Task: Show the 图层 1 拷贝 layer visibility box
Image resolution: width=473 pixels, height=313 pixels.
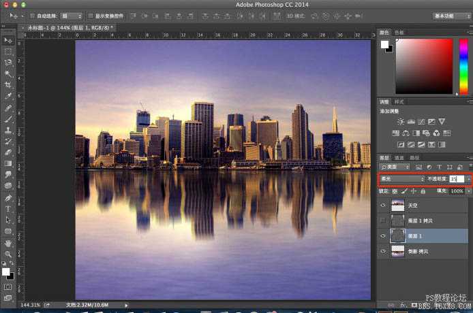Action: [x=383, y=221]
